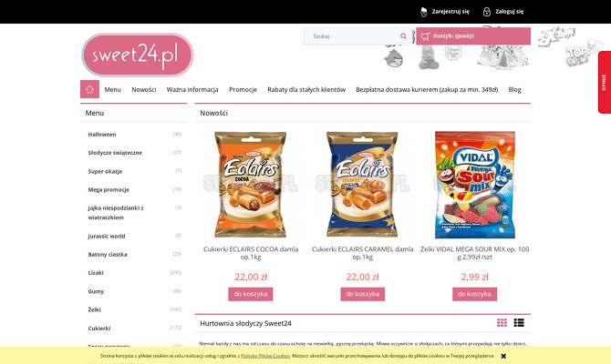Go to Rabaty dla stałych klientów
This screenshot has height=364, width=611.
(306, 89)
